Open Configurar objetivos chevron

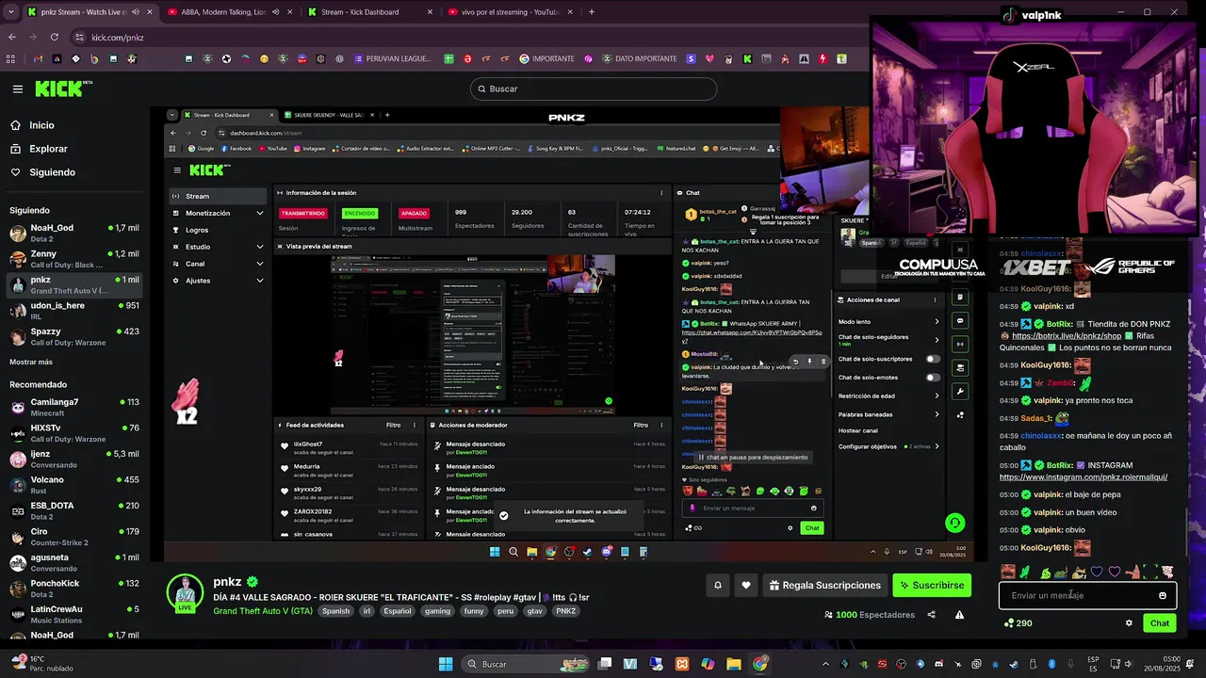[x=937, y=446]
